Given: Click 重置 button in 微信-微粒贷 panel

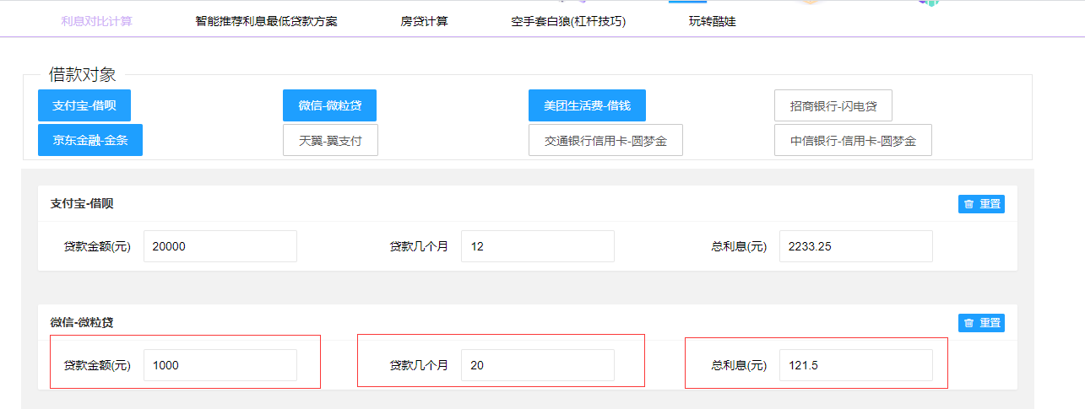Looking at the screenshot, I should click(981, 322).
